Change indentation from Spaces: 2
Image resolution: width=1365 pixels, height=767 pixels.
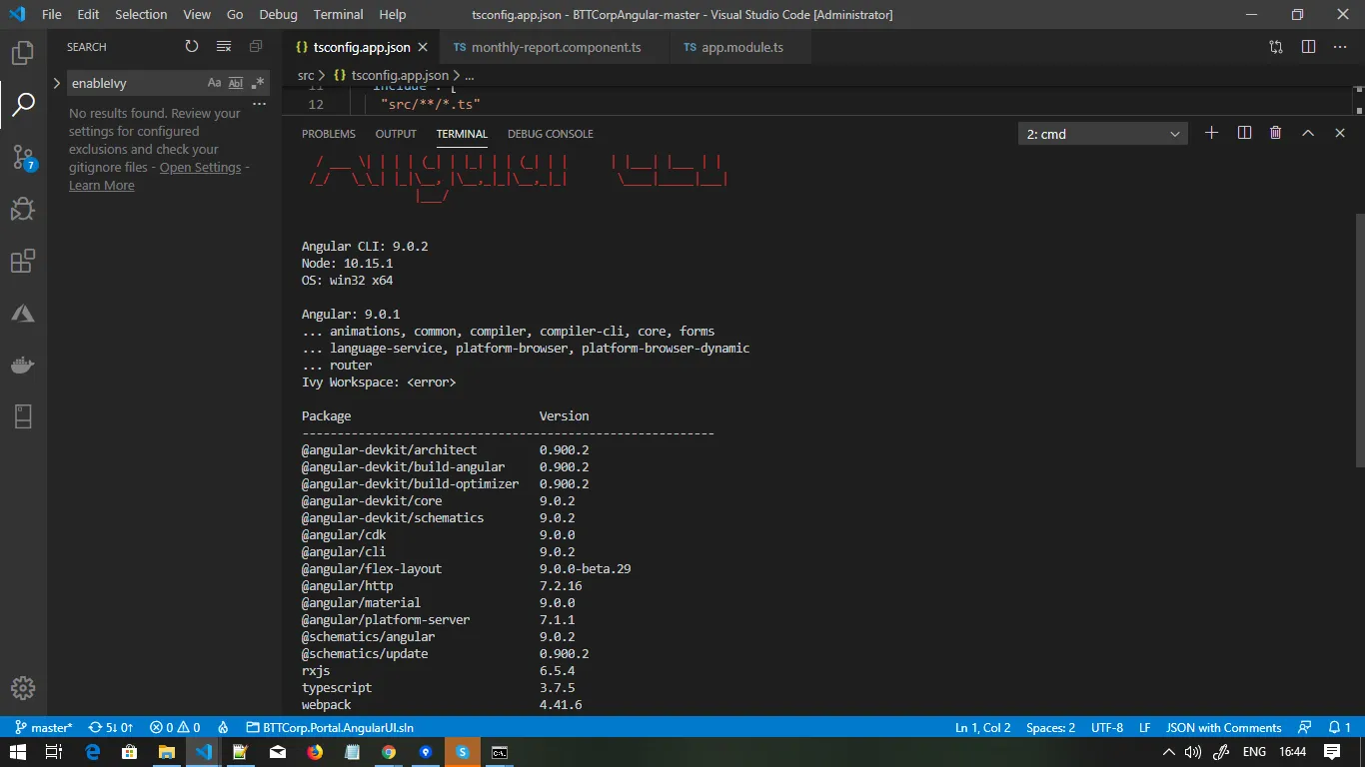(1050, 727)
